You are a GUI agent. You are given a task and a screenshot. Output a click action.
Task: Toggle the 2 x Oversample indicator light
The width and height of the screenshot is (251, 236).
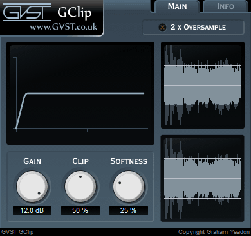pos(163,28)
